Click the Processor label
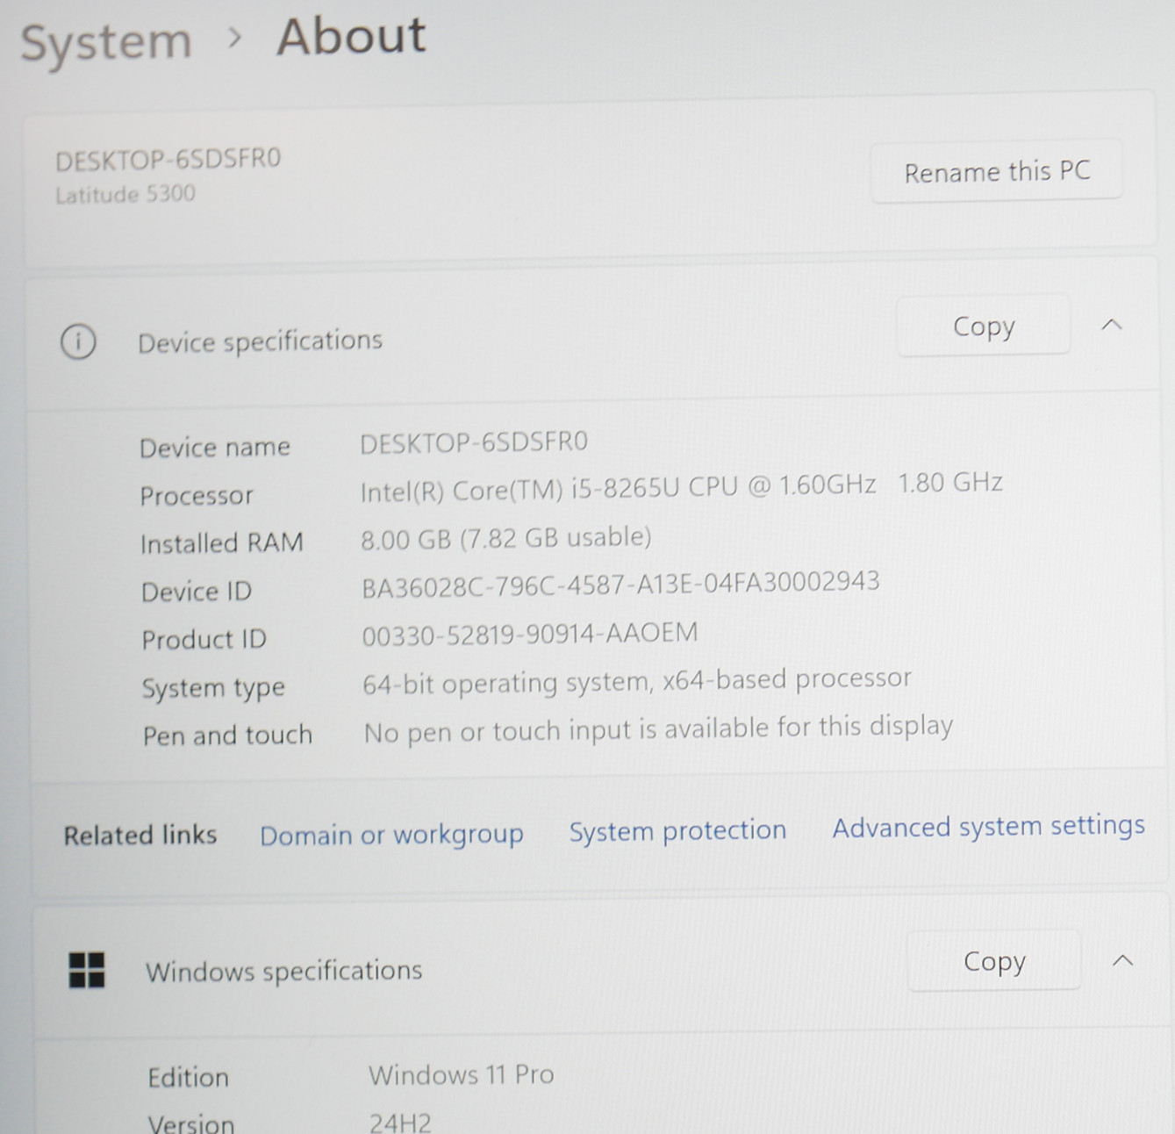Viewport: 1175px width, 1134px height. [x=197, y=496]
